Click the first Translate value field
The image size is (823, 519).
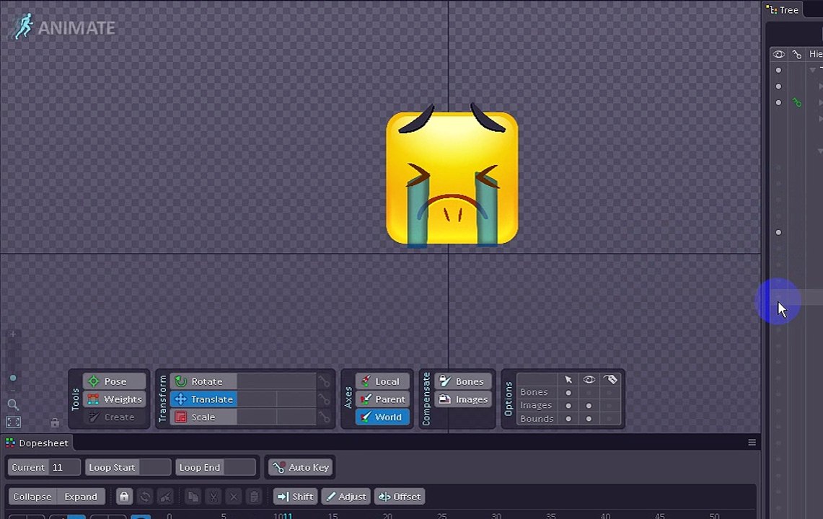click(257, 399)
